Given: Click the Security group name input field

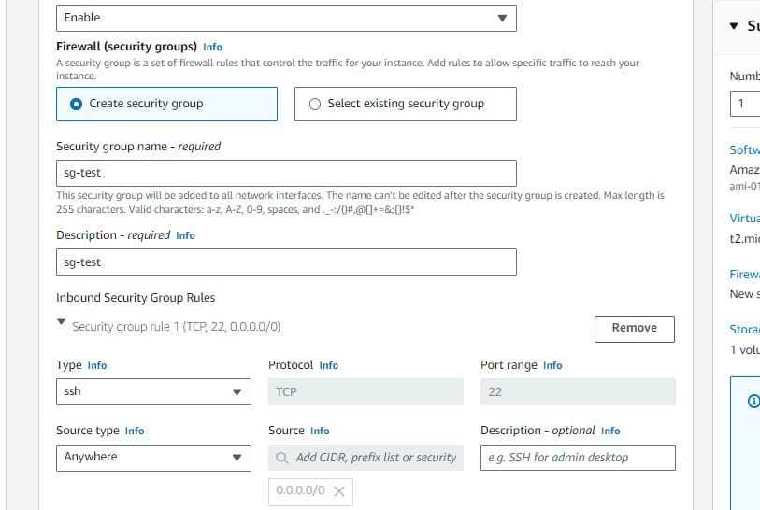Looking at the screenshot, I should tap(286, 173).
